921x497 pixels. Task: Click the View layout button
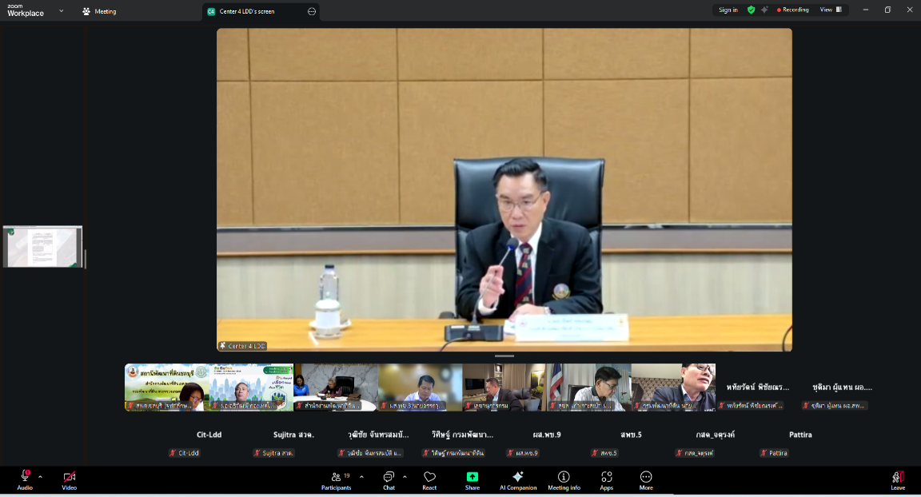(831, 10)
